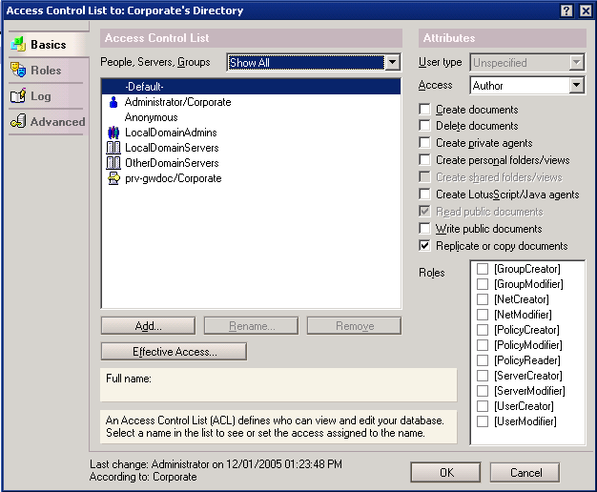Image resolution: width=597 pixels, height=492 pixels.
Task: Switch to the Roles tab
Action: (x=47, y=70)
